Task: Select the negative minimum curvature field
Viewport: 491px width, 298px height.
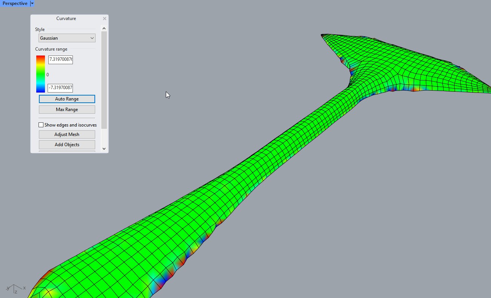Action: coord(60,88)
